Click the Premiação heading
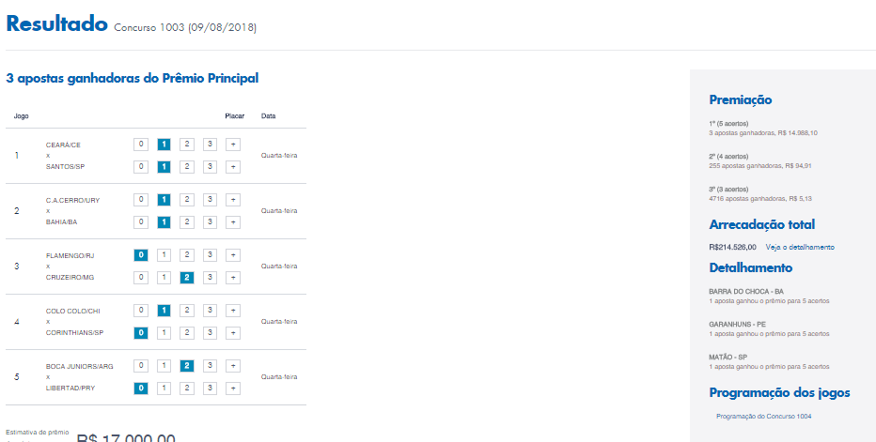The image size is (876, 442). coord(741,99)
